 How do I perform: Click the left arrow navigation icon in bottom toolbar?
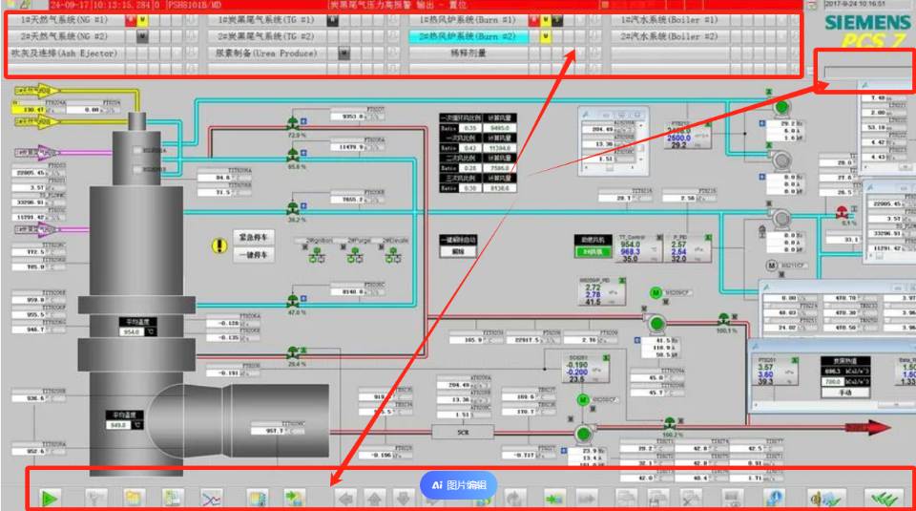click(x=345, y=499)
